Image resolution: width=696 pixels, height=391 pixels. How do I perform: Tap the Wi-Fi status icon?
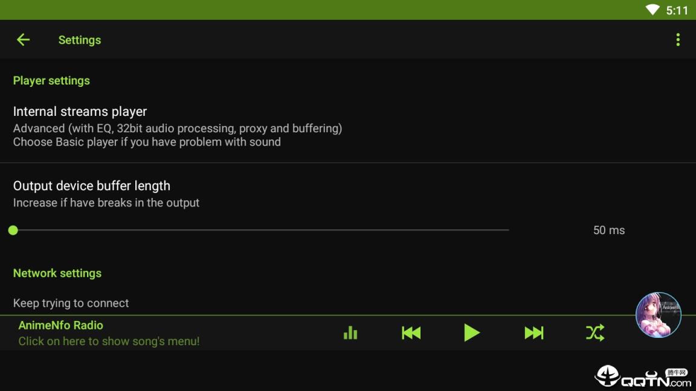tap(652, 10)
